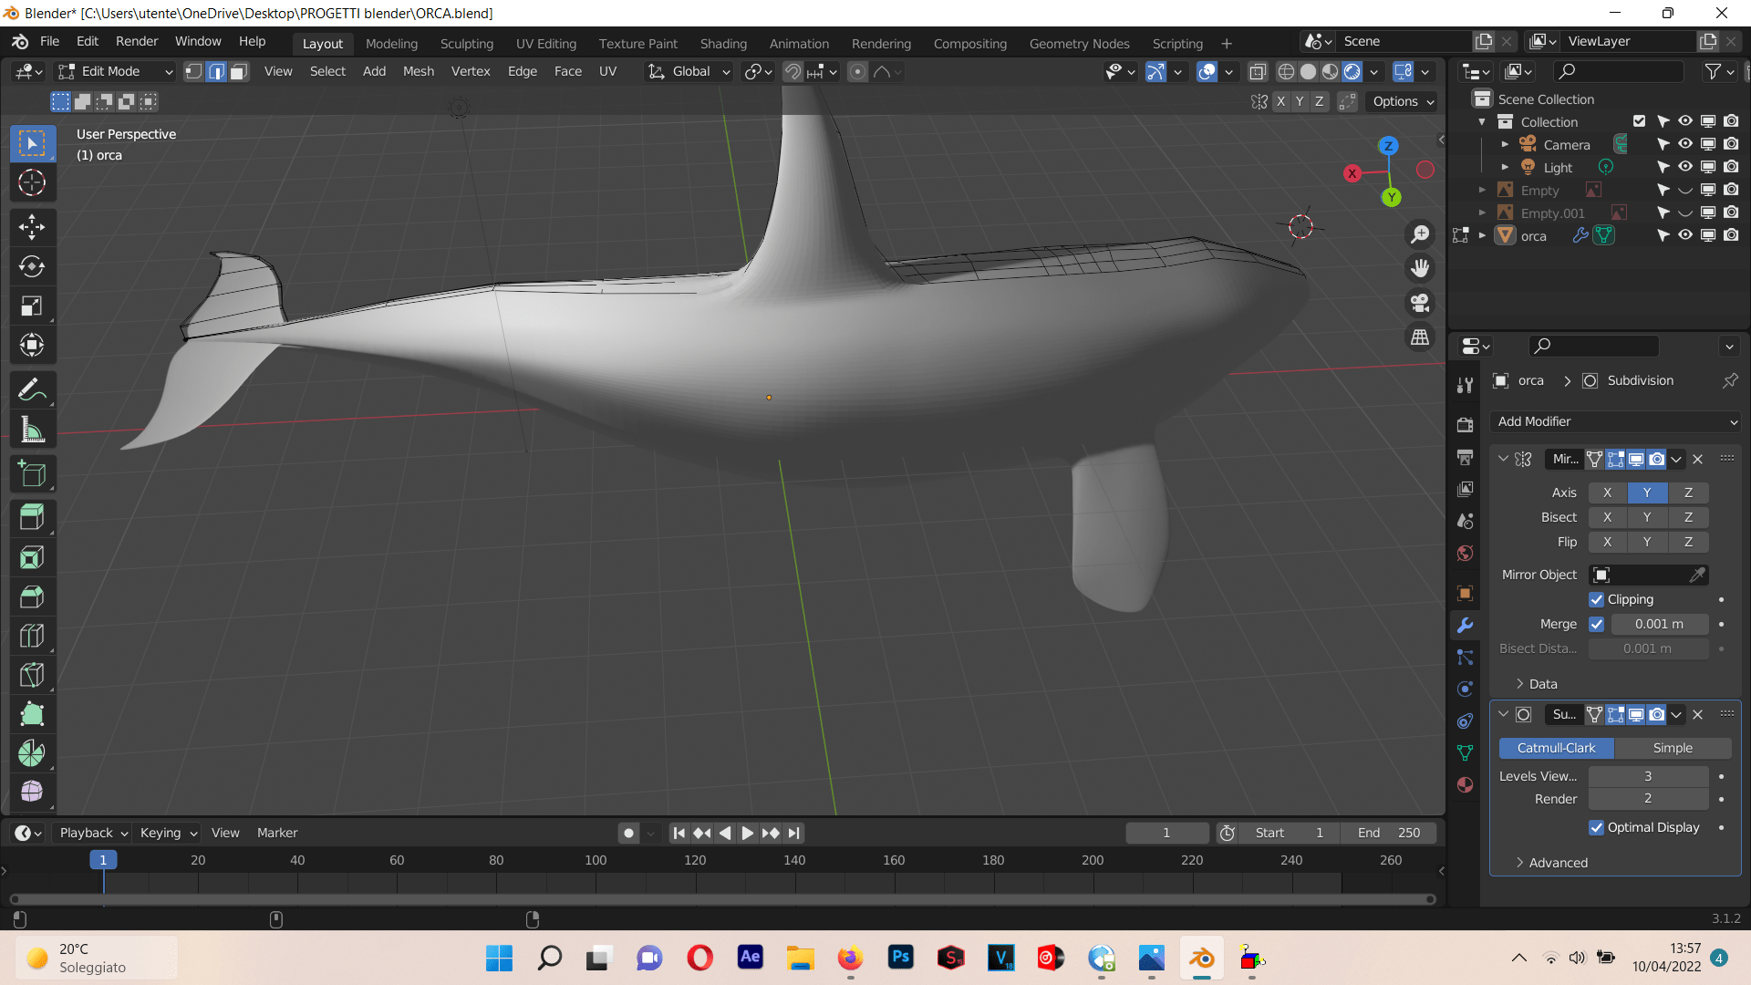This screenshot has height=985, width=1751.
Task: Adjust the Render levels field
Action: click(x=1648, y=799)
